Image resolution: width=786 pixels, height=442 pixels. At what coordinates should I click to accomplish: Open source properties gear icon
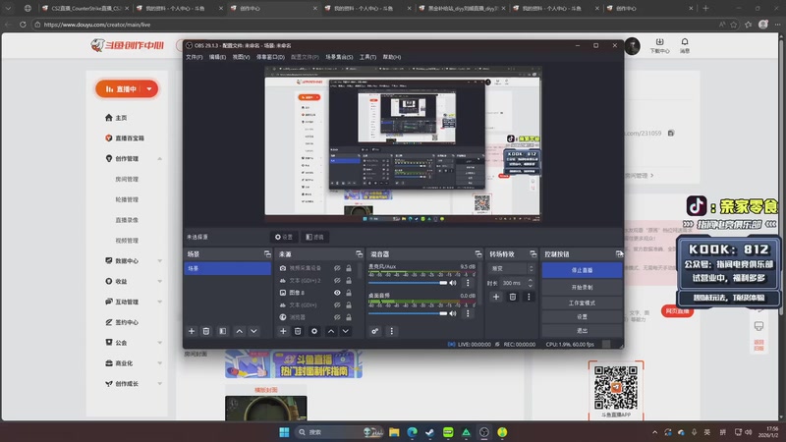[x=314, y=331]
